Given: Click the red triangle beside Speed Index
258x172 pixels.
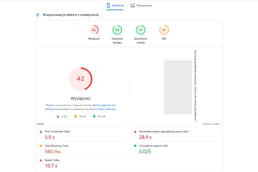Looking at the screenshot, I should coord(41,160).
